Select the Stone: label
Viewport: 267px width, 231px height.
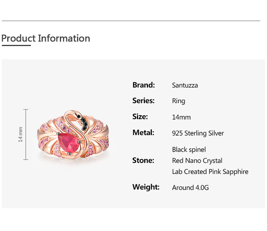(143, 160)
